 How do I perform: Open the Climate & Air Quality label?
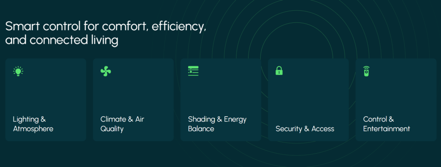coord(122,124)
